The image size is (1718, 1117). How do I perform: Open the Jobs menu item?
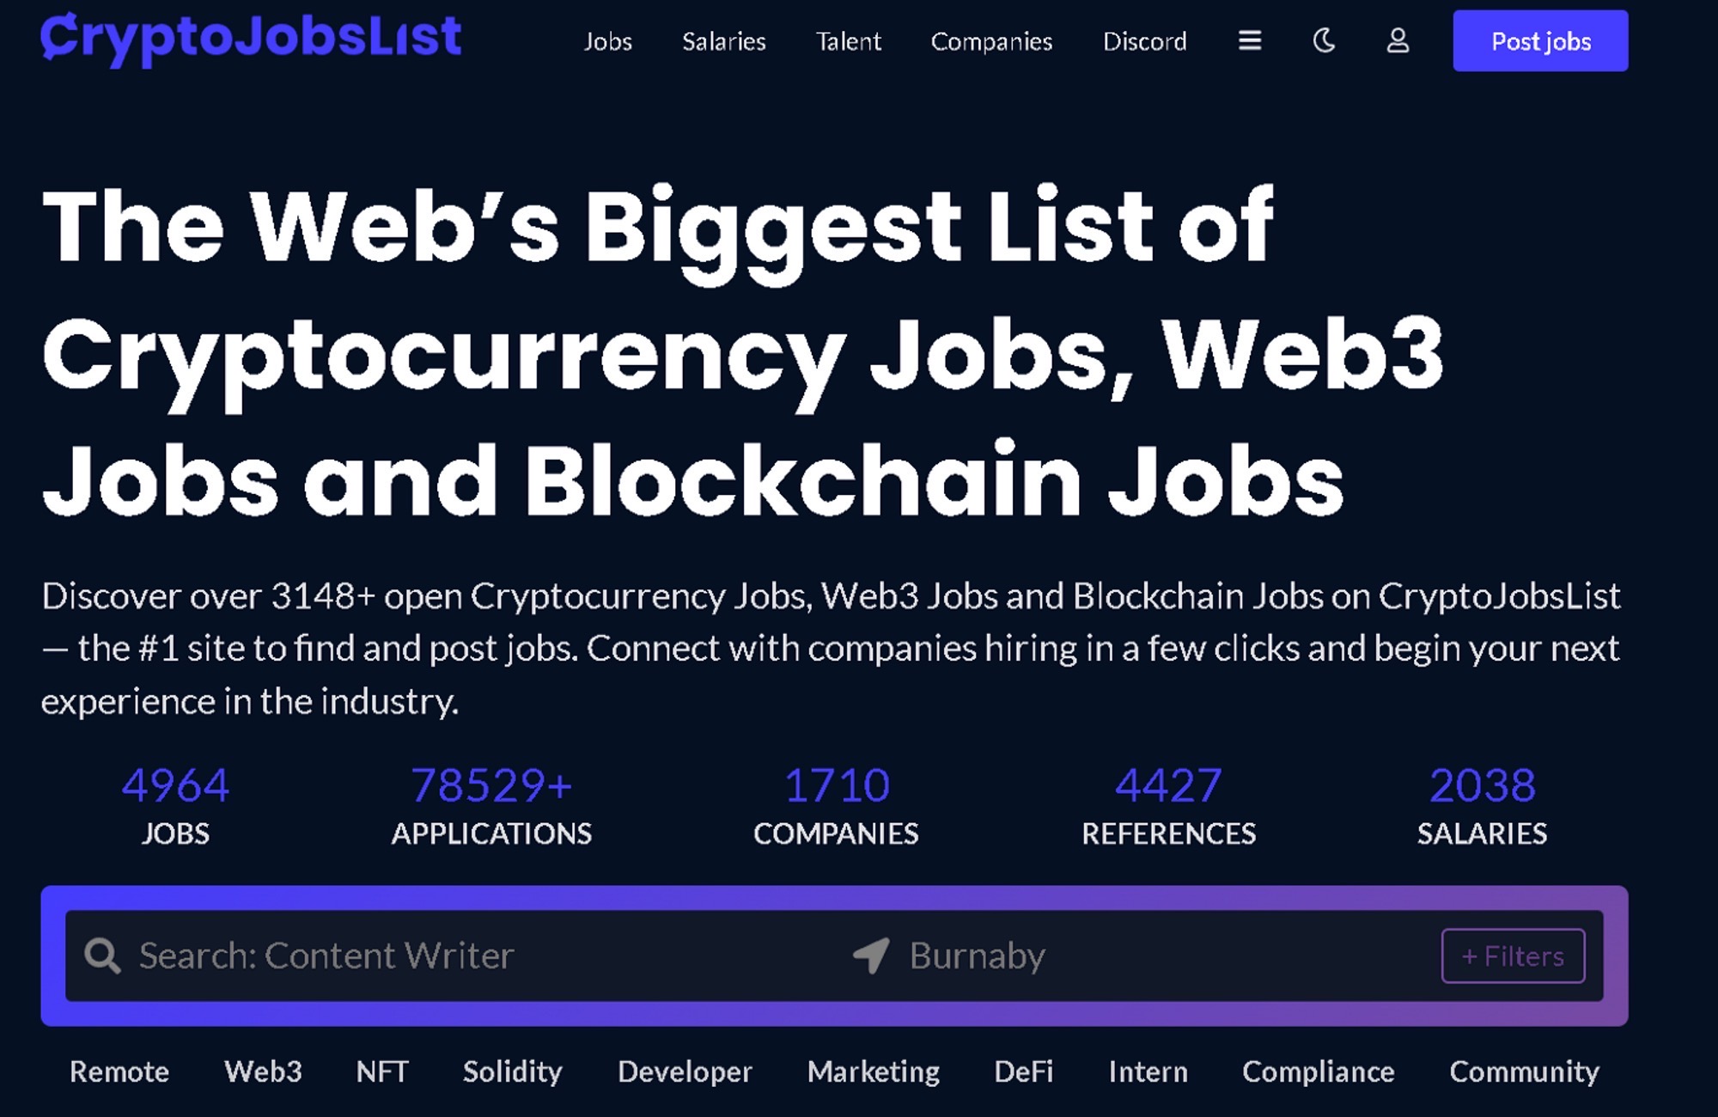point(608,41)
